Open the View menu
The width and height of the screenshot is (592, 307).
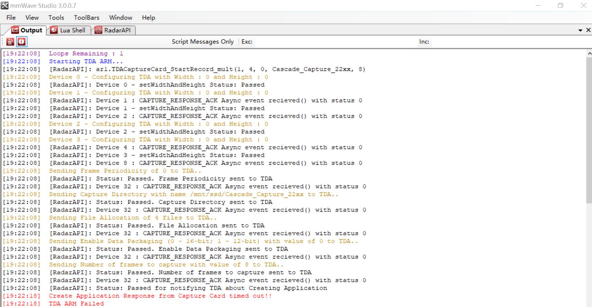pos(32,18)
